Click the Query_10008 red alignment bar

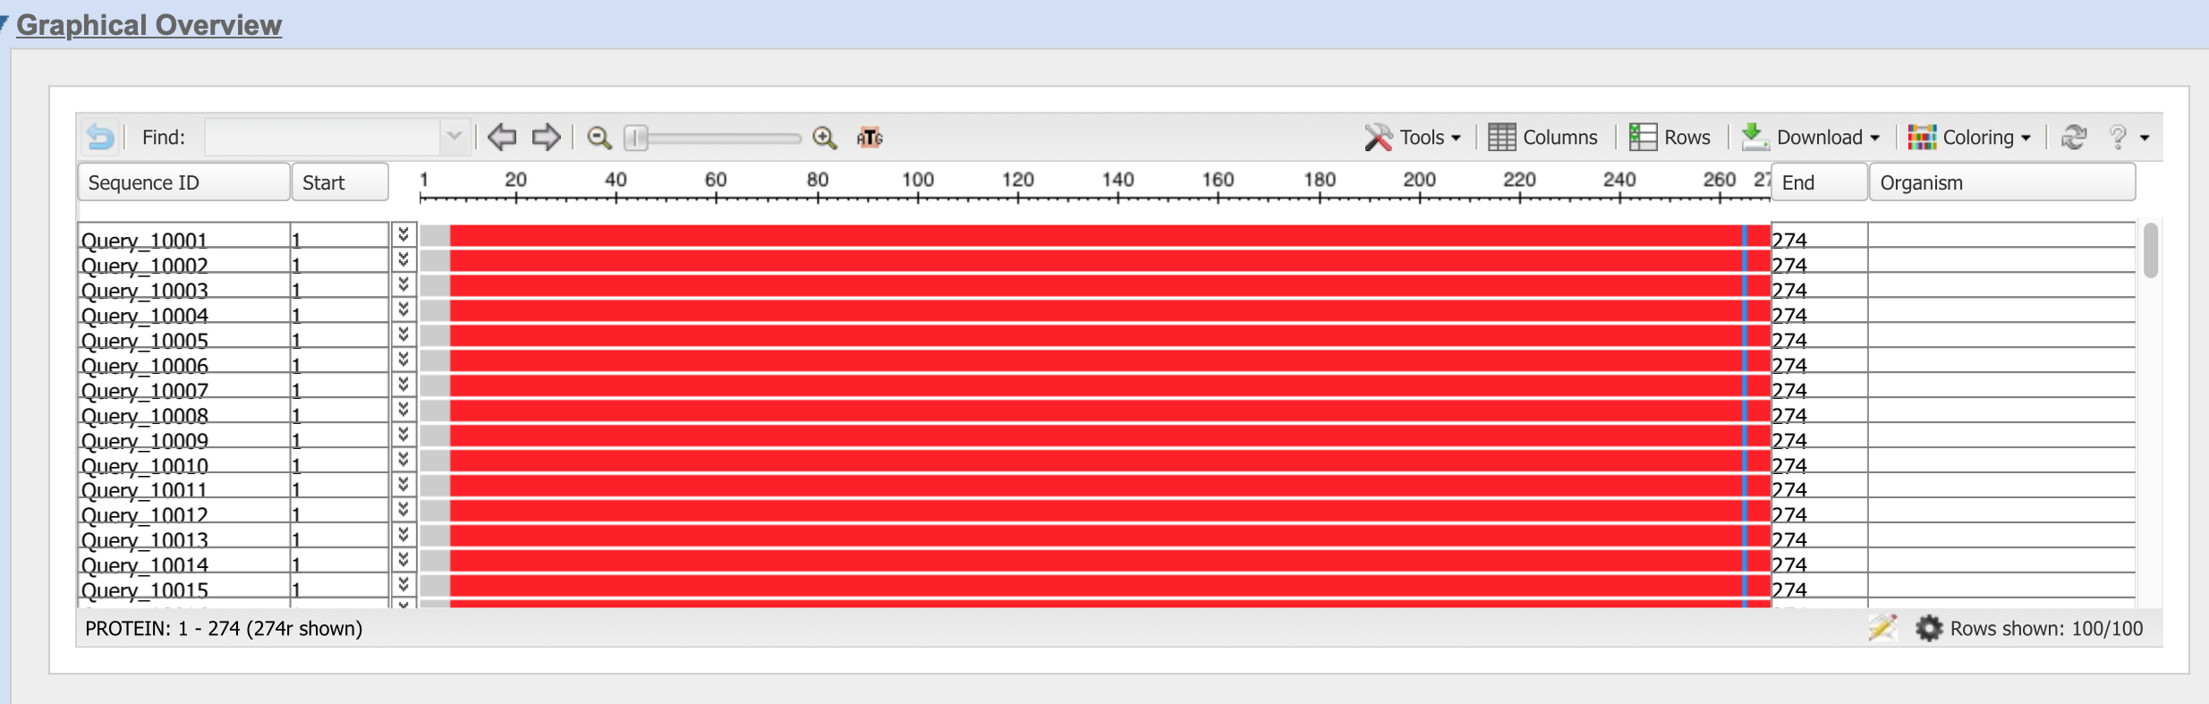tap(1110, 411)
